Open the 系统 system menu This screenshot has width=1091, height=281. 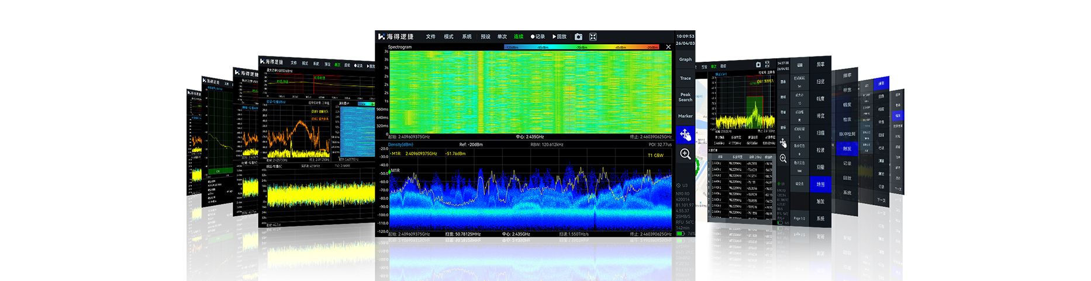pos(467,37)
